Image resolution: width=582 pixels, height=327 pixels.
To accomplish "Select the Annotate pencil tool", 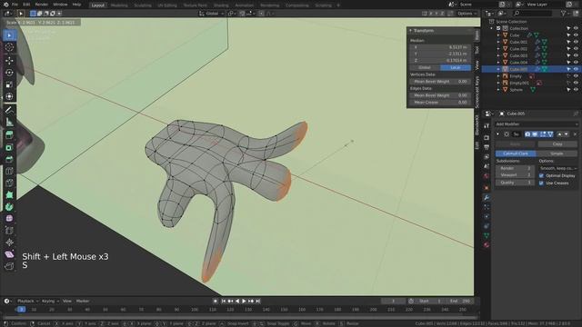I will [x=9, y=110].
